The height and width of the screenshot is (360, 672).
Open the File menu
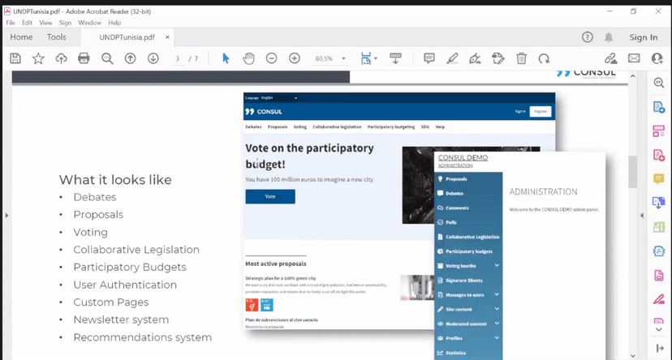(11, 23)
